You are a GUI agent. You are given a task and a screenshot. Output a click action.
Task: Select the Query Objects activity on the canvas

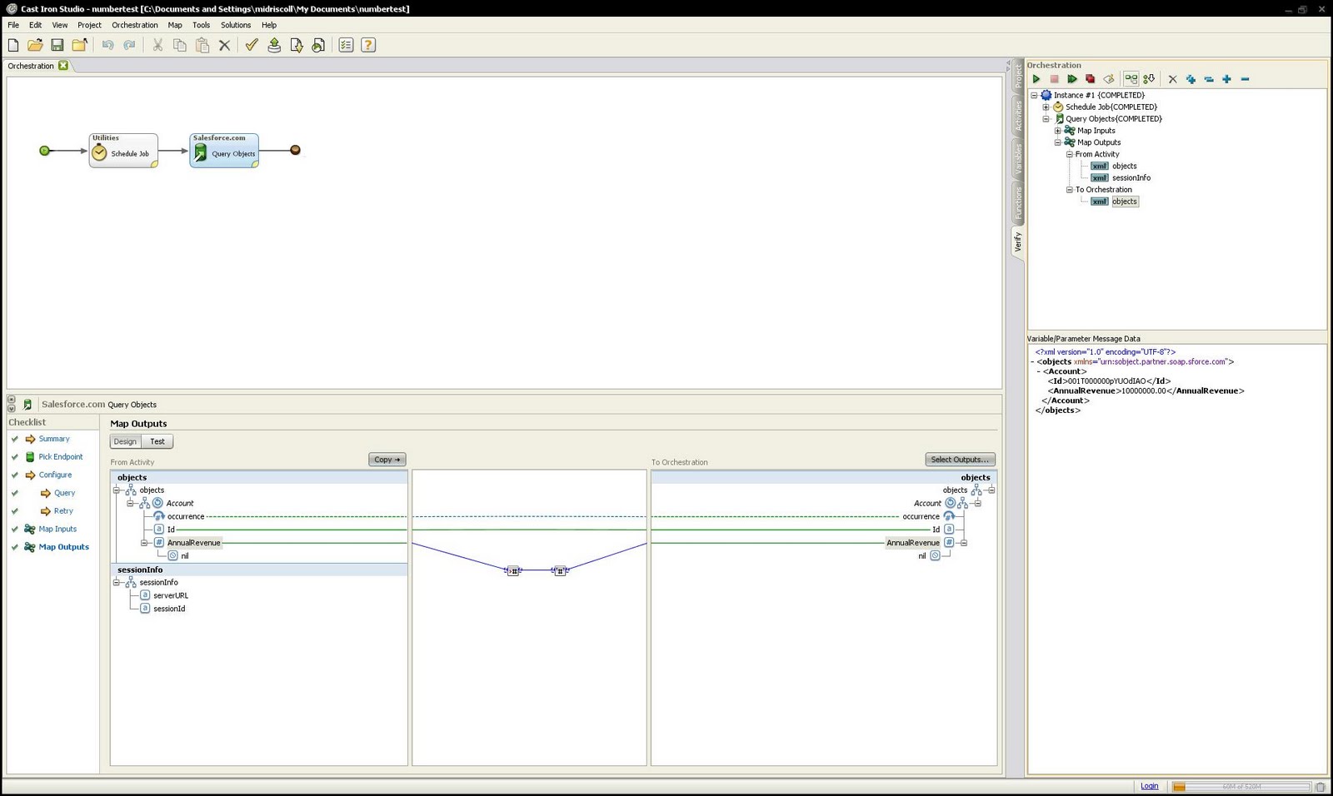pyautogui.click(x=224, y=151)
